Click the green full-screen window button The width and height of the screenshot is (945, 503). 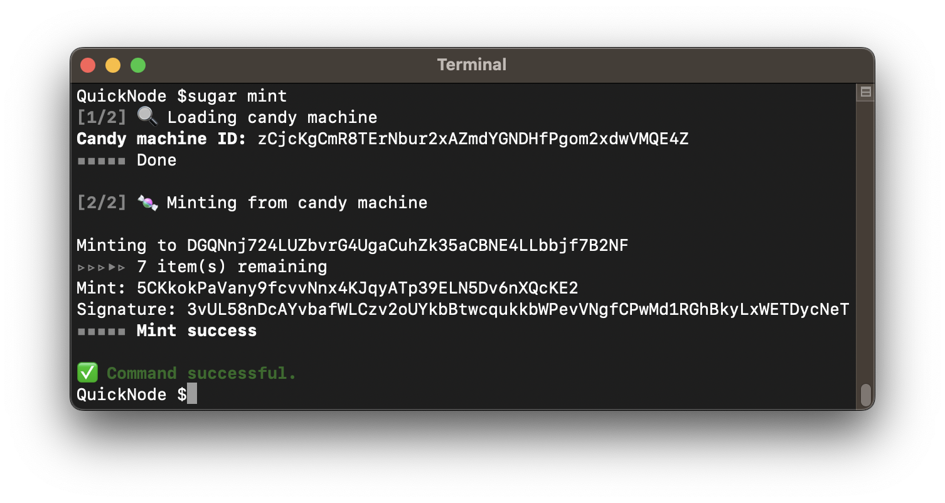(x=138, y=65)
